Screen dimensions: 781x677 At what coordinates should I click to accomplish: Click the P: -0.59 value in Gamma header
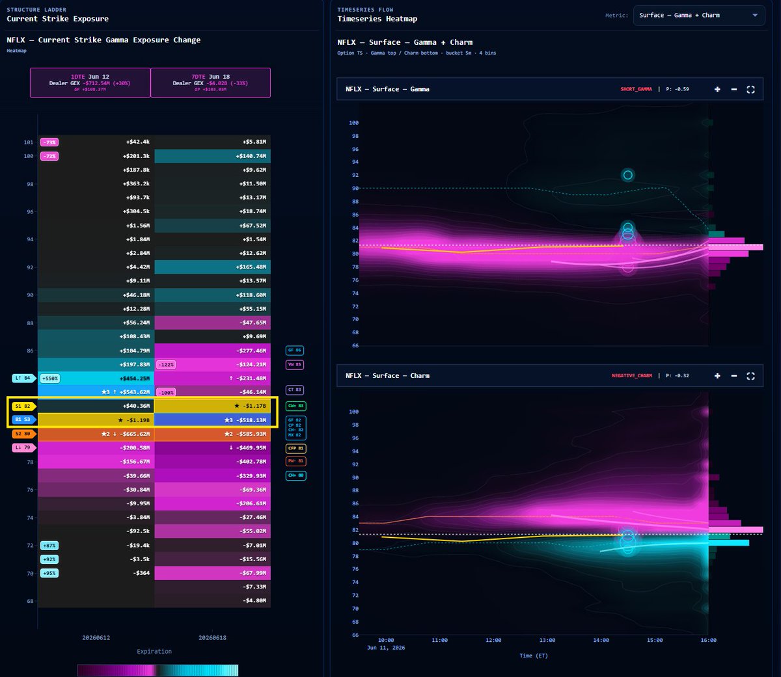(x=677, y=89)
